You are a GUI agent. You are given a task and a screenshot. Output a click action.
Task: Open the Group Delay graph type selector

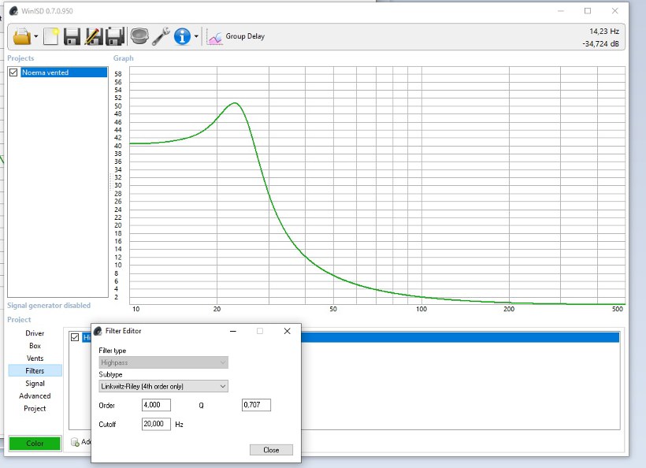[x=236, y=36]
